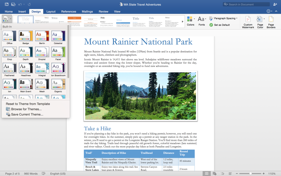Open the Mailings tab

pyautogui.click(x=87, y=11)
